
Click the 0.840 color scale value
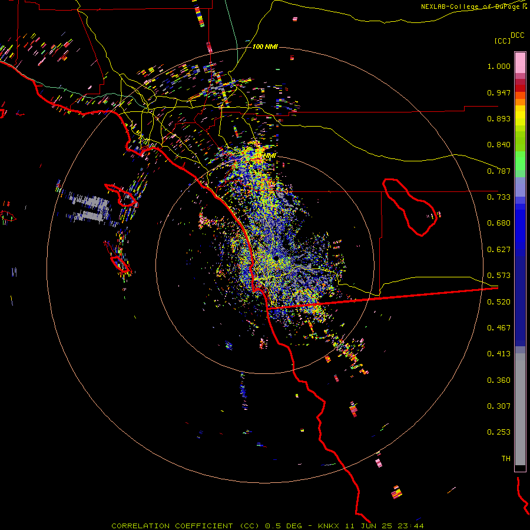(499, 145)
